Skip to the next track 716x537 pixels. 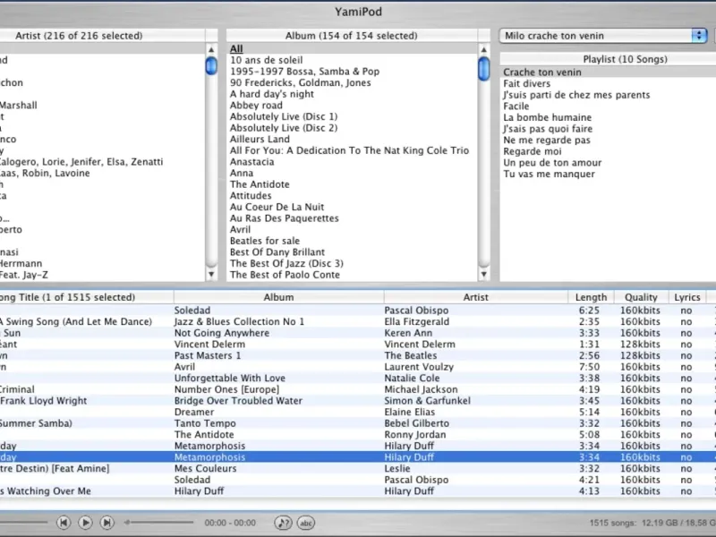click(x=107, y=522)
